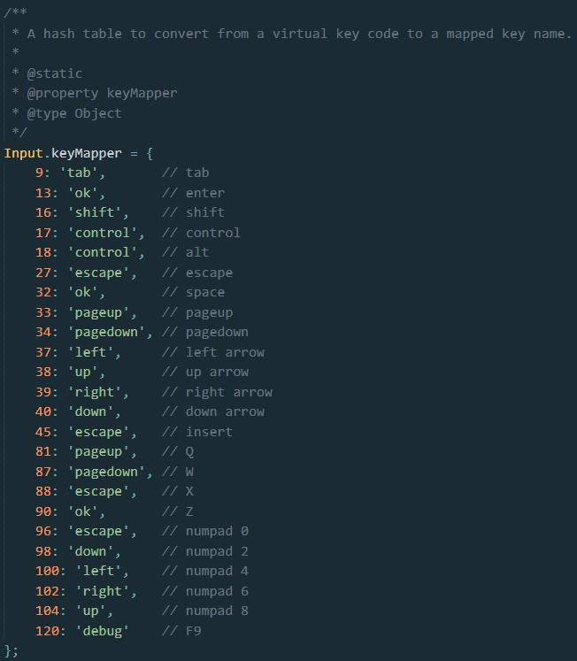Click the '// numpad 2' comment
Image resolution: width=577 pixels, height=661 pixels.
(205, 551)
